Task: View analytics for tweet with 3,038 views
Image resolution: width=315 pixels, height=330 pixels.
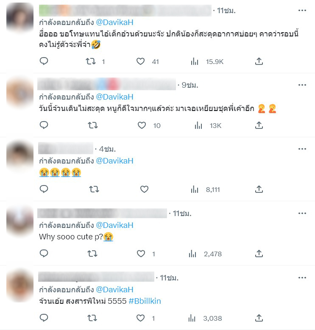Action: pos(192,318)
